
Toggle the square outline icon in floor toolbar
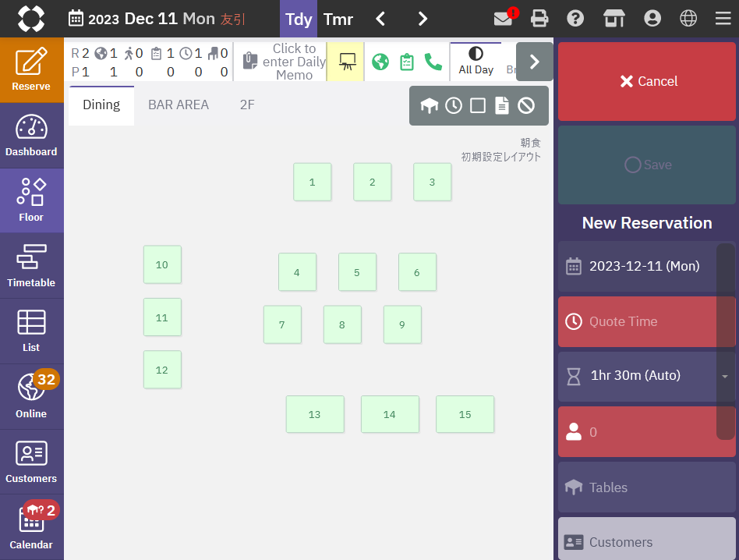(478, 105)
